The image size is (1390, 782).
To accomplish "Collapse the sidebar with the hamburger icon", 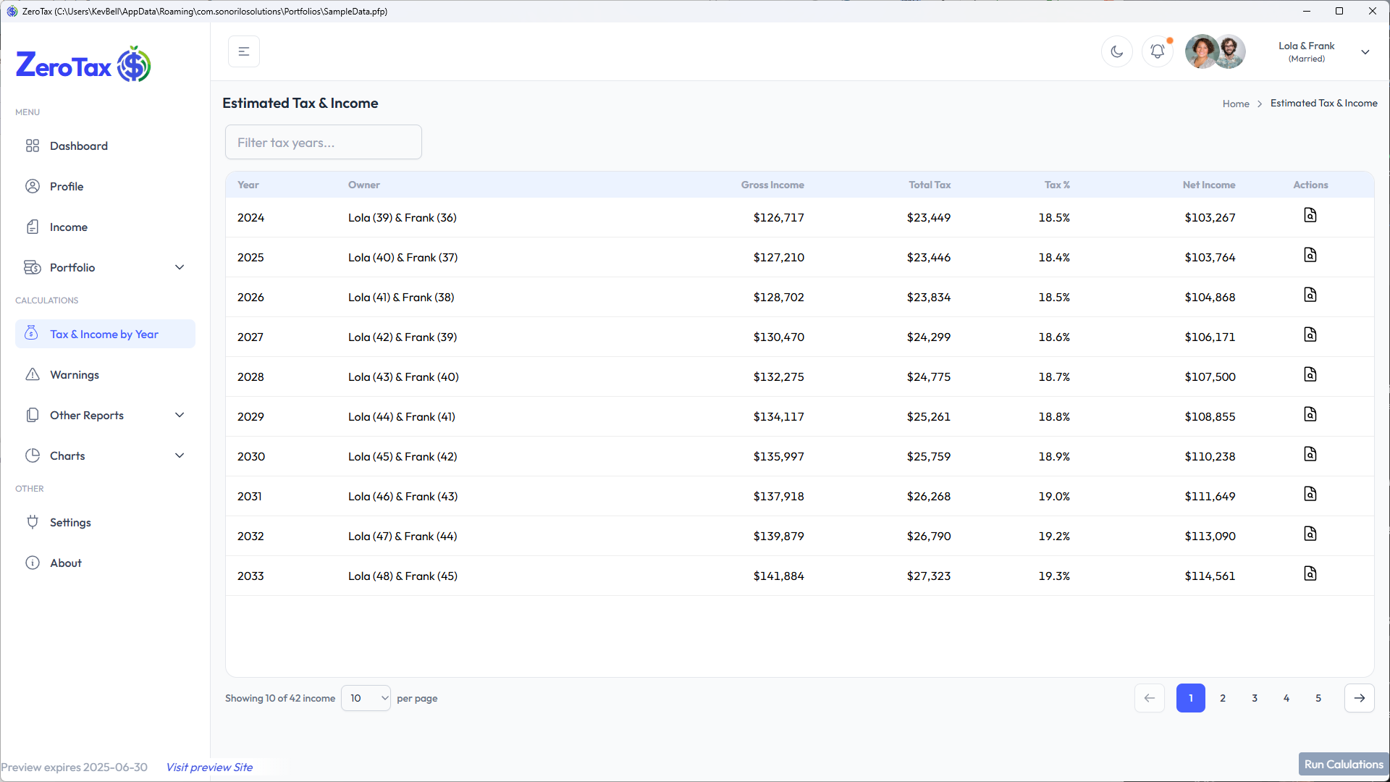I will 244,51.
